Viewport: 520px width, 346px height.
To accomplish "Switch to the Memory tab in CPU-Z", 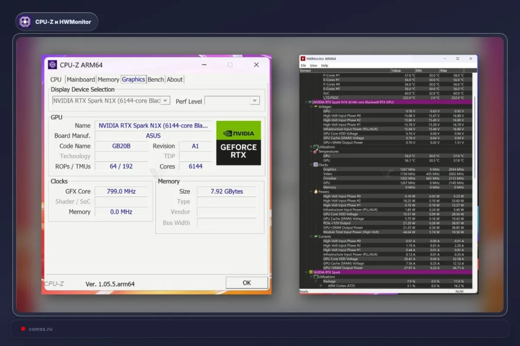I will [108, 80].
